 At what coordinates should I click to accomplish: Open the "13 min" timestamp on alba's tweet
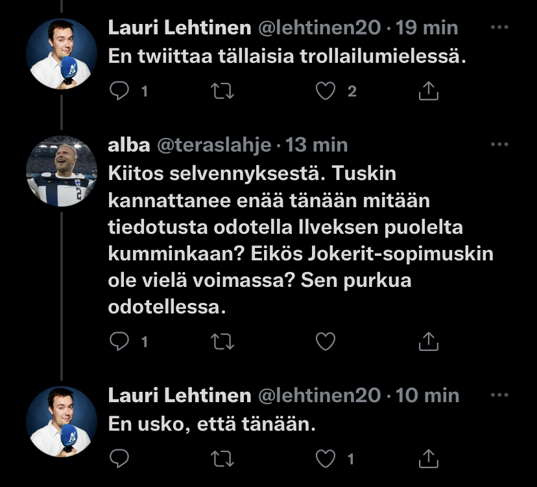click(316, 144)
